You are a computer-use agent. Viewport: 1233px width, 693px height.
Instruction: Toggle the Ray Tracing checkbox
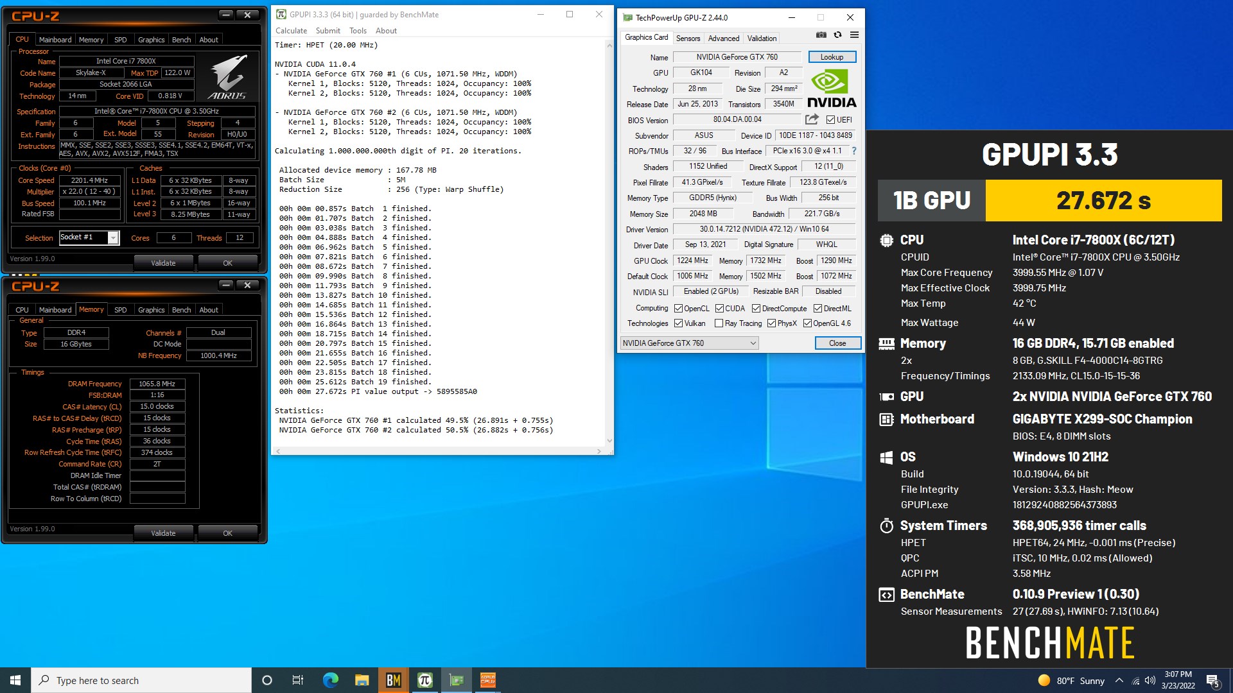(719, 323)
